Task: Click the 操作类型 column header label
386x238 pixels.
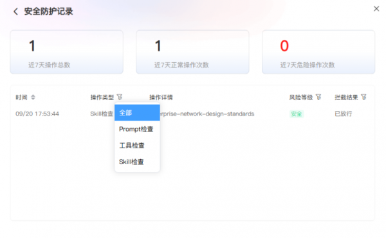Action: point(102,98)
